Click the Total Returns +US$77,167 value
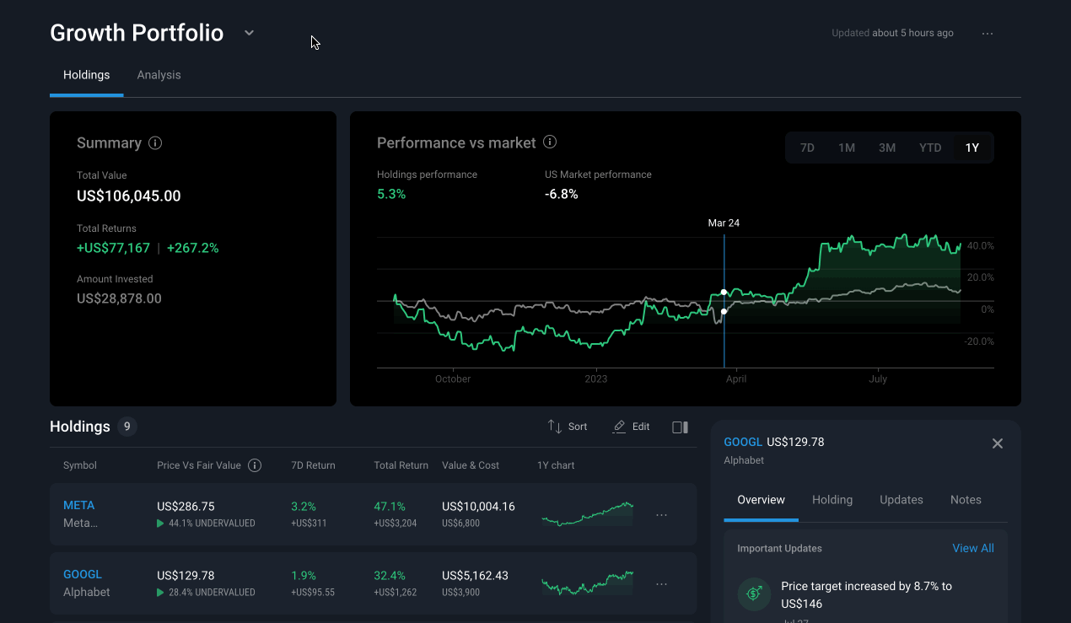This screenshot has height=623, width=1071. click(113, 248)
